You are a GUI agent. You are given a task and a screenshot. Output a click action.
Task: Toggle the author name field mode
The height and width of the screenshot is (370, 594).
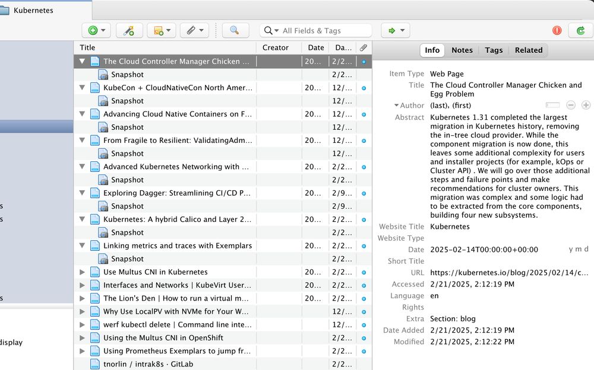[x=552, y=105]
